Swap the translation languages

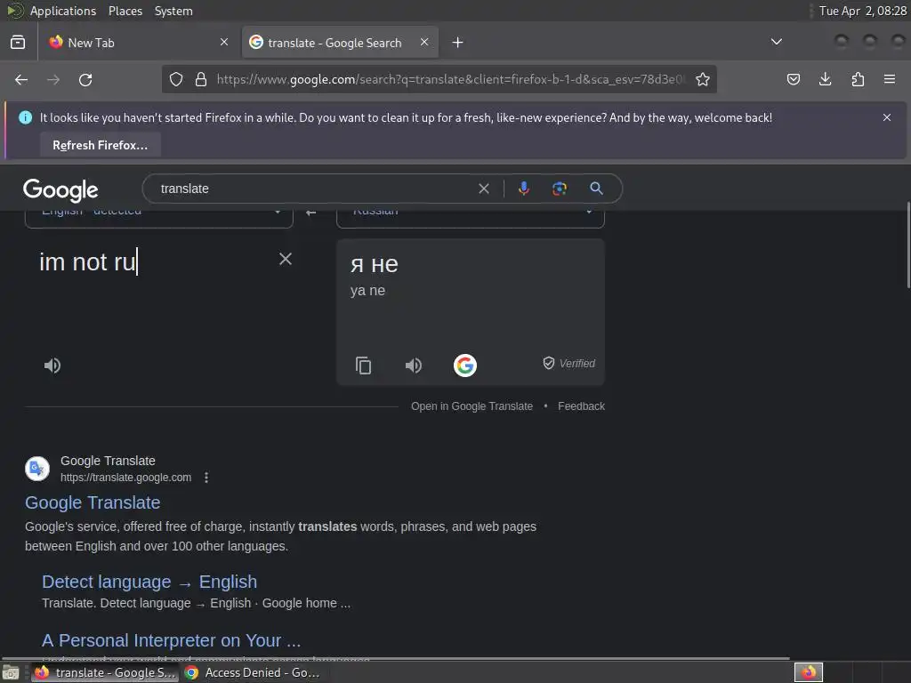[x=310, y=213]
